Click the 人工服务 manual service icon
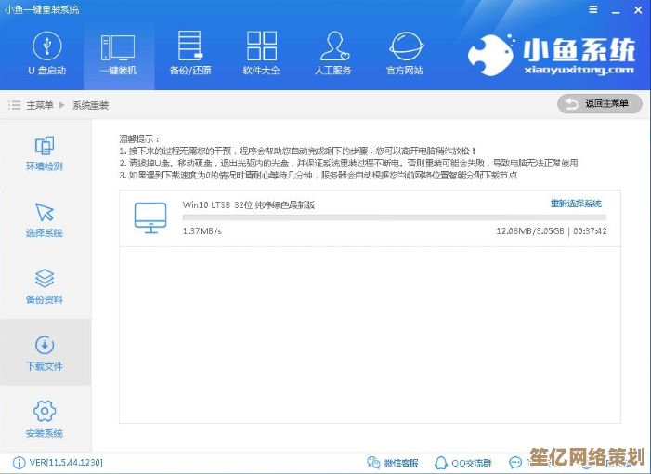Viewport: 651px width, 474px height. pyautogui.click(x=333, y=53)
